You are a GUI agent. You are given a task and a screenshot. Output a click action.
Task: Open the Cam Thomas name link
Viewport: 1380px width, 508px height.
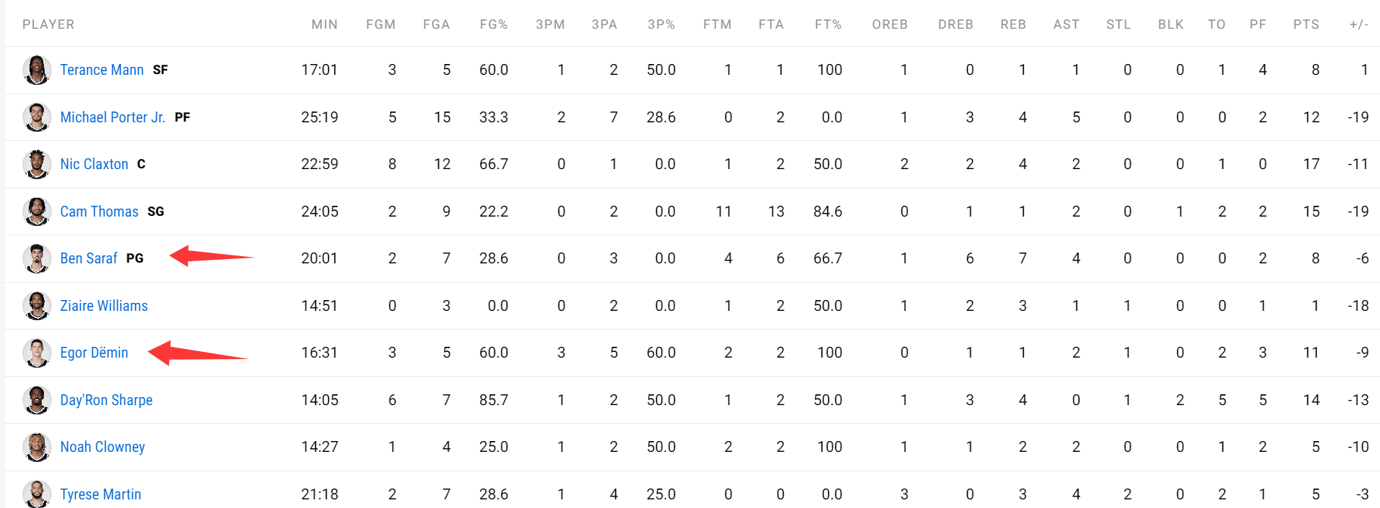(x=99, y=212)
